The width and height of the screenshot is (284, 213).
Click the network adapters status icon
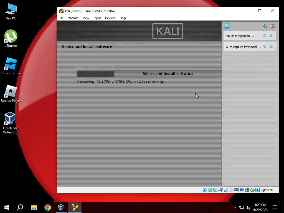pos(220,190)
